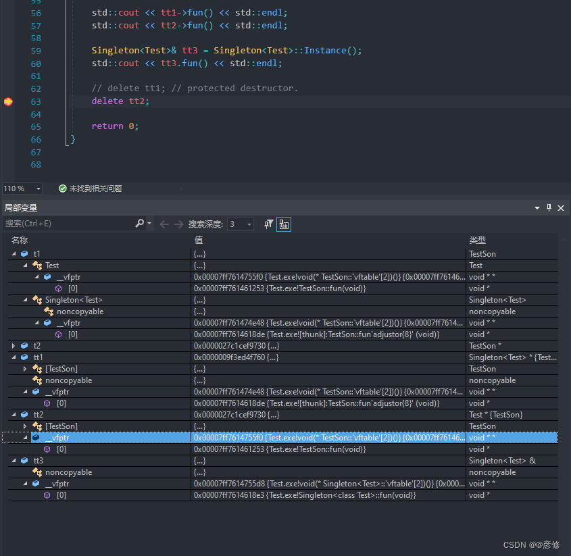Click the Locals panel title bar text
The height and width of the screenshot is (556, 571).
[x=21, y=208]
